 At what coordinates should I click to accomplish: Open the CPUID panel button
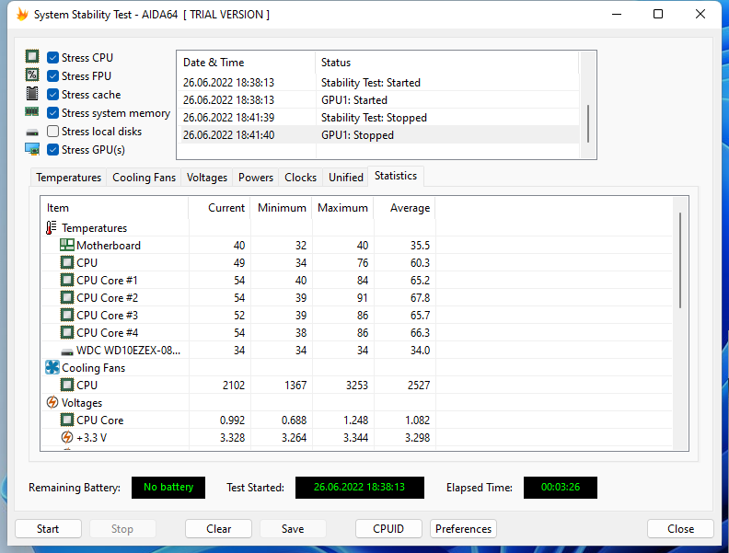(x=388, y=529)
